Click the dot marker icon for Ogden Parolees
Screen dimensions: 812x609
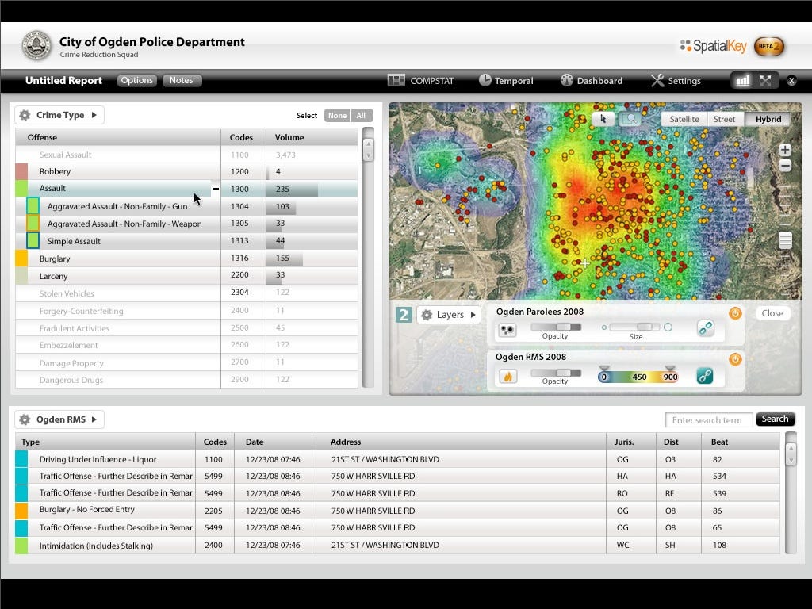pos(507,329)
